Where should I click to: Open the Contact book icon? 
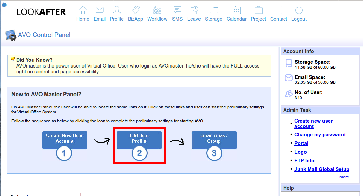(279, 10)
